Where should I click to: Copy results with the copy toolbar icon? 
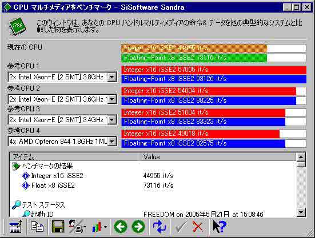(x=37, y=227)
